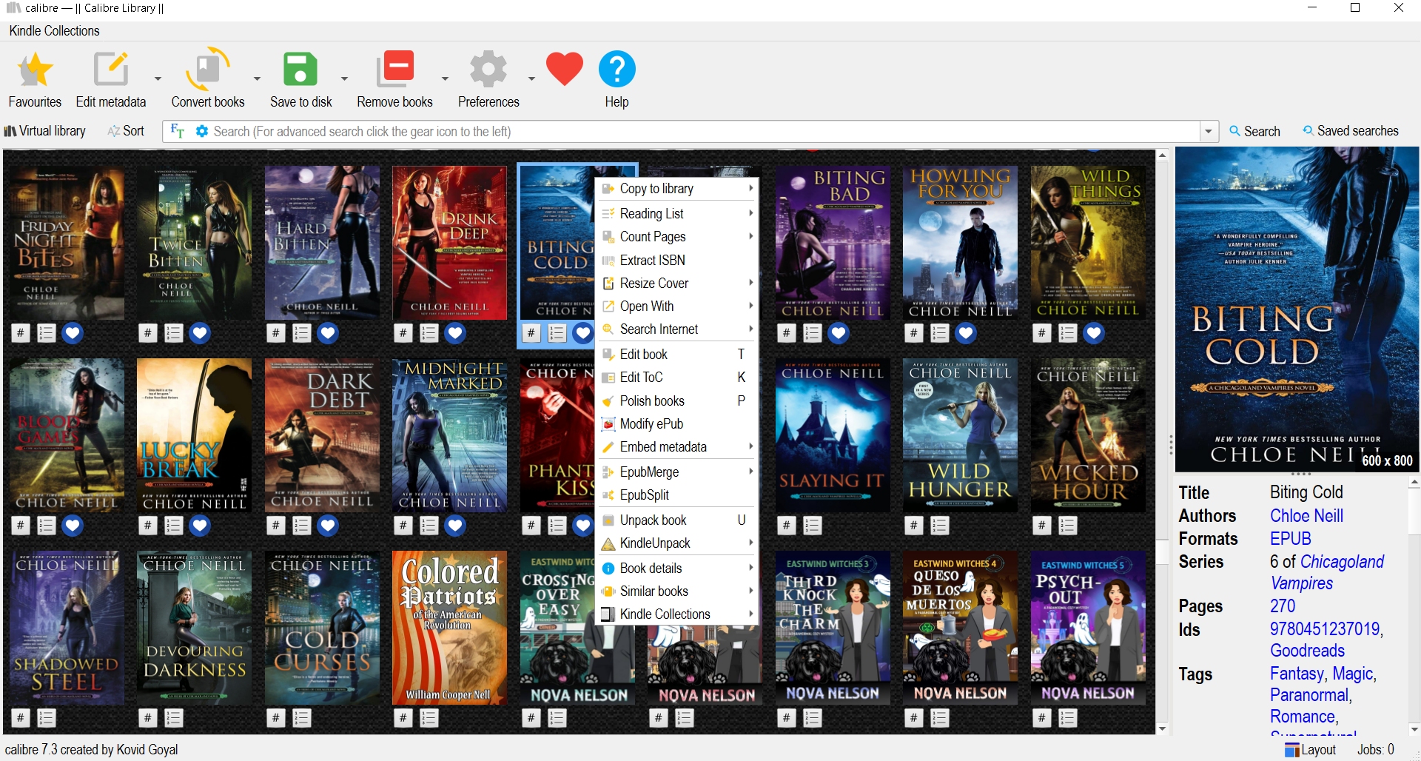Open Saved searches
This screenshot has width=1421, height=761.
[x=1351, y=131]
